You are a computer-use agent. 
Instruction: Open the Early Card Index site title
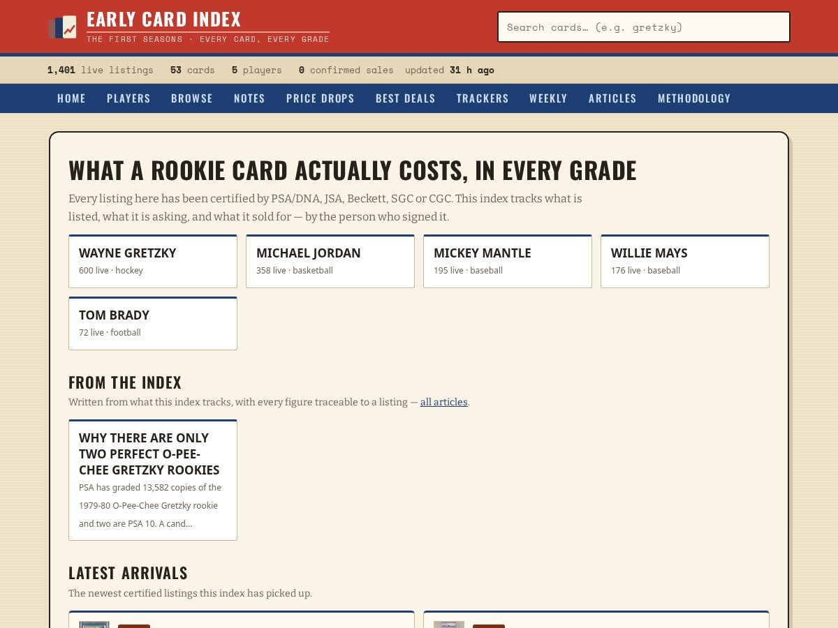[x=164, y=20]
